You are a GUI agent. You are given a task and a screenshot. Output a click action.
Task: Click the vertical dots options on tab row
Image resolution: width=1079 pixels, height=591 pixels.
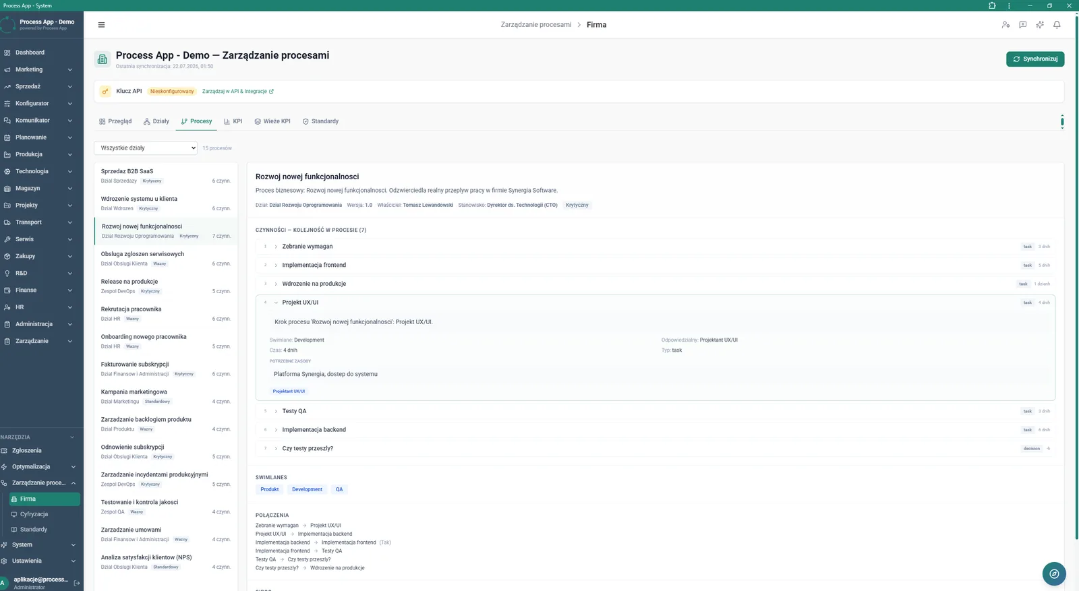[1062, 121]
